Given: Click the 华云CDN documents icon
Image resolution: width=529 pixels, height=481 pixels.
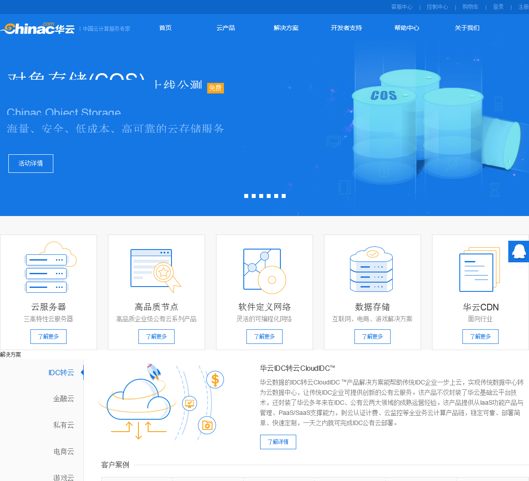Looking at the screenshot, I should click(480, 269).
